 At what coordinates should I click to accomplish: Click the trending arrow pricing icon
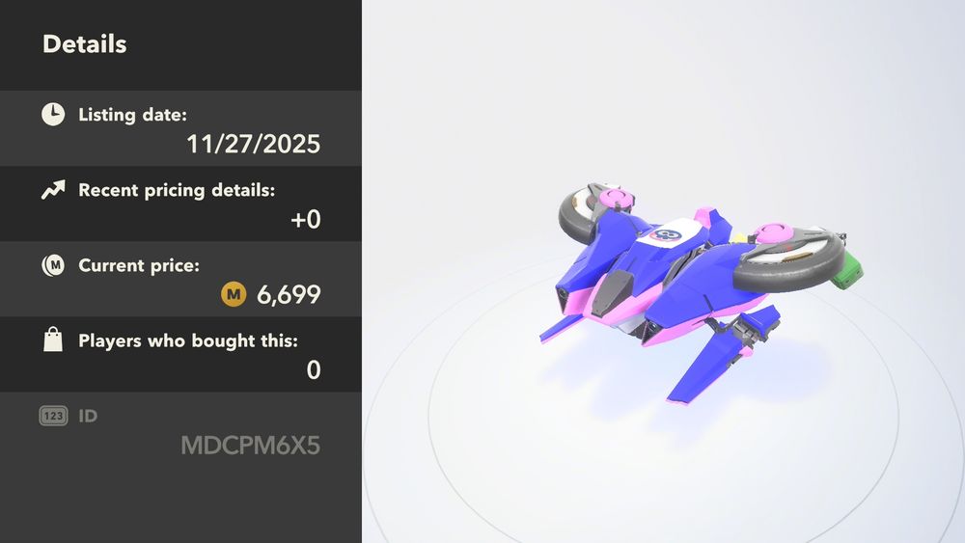point(53,190)
